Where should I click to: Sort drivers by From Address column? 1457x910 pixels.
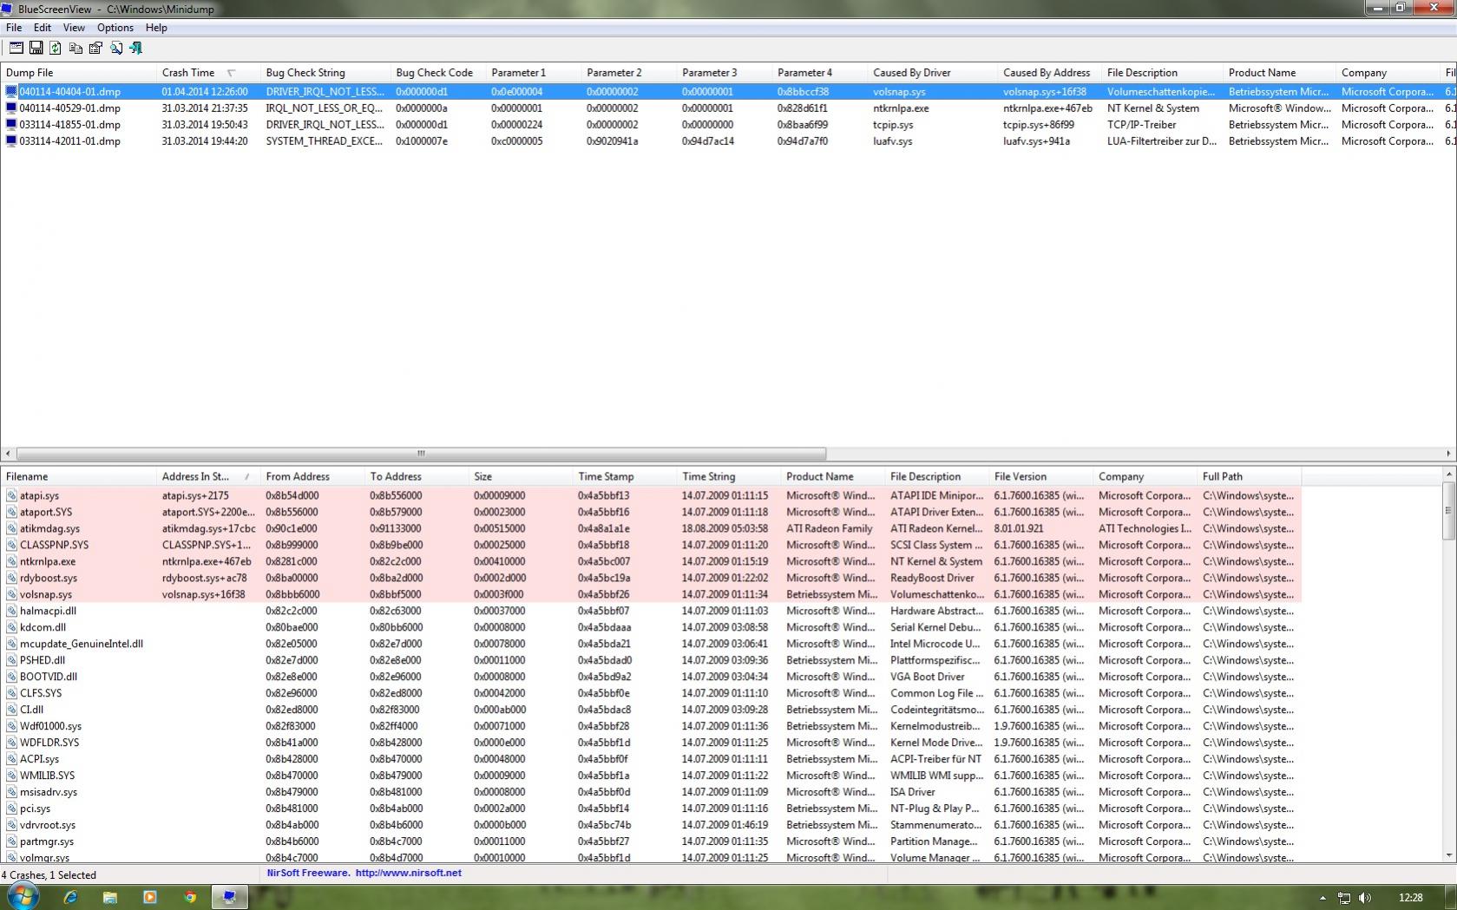coord(312,476)
